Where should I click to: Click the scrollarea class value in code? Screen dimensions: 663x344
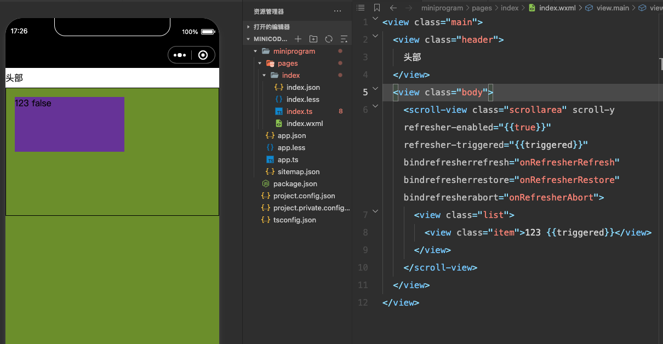pyautogui.click(x=536, y=110)
